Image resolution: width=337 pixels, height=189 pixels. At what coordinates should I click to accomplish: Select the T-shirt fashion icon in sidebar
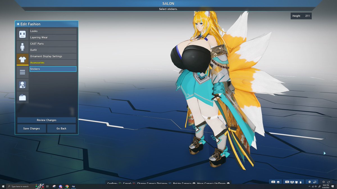tap(22, 59)
